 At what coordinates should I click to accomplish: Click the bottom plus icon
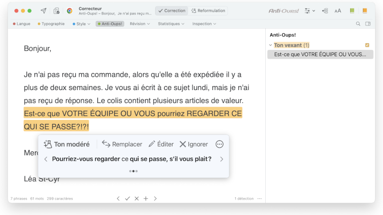coord(146,199)
